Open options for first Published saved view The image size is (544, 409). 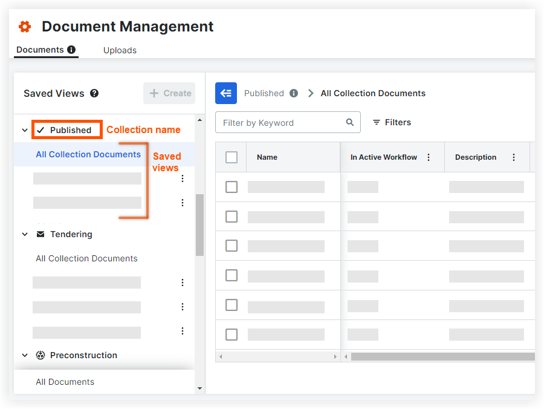pyautogui.click(x=183, y=178)
